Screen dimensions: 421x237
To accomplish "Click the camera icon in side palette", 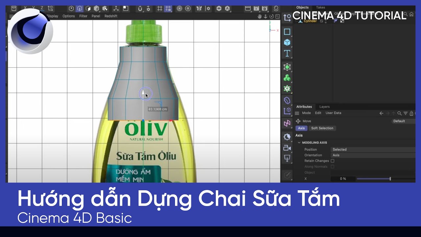I will coord(287,148).
